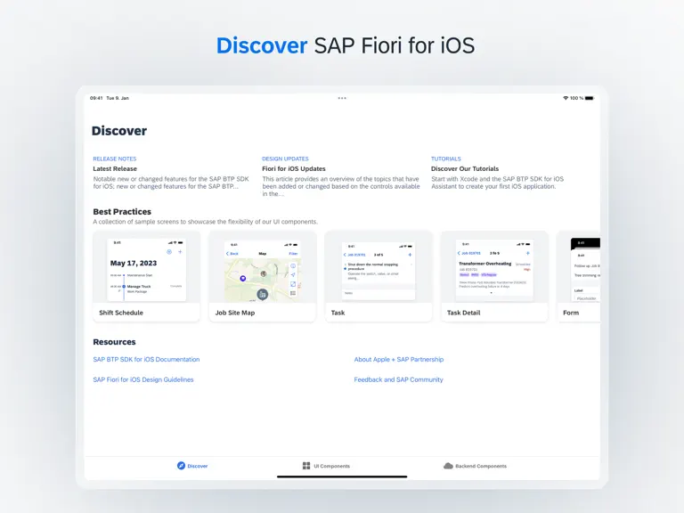Click the plus icon in Shift Schedule preview
This screenshot has height=513, width=684.
(x=180, y=252)
